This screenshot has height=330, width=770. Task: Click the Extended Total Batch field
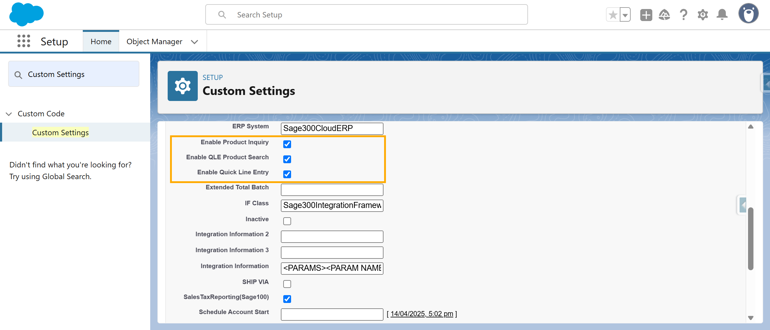click(332, 190)
